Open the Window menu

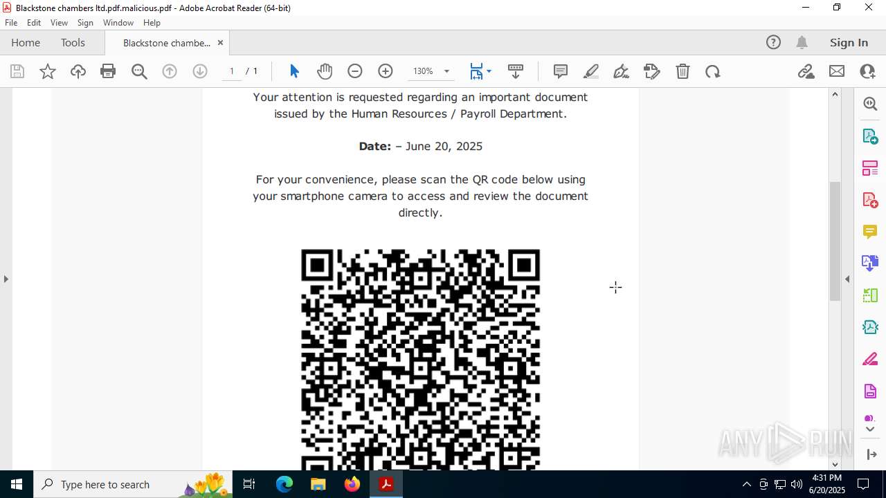point(118,22)
